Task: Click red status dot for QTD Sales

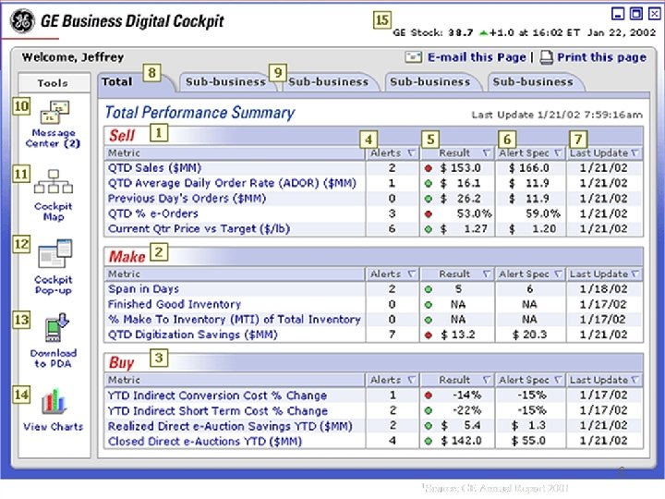Action: coord(429,168)
